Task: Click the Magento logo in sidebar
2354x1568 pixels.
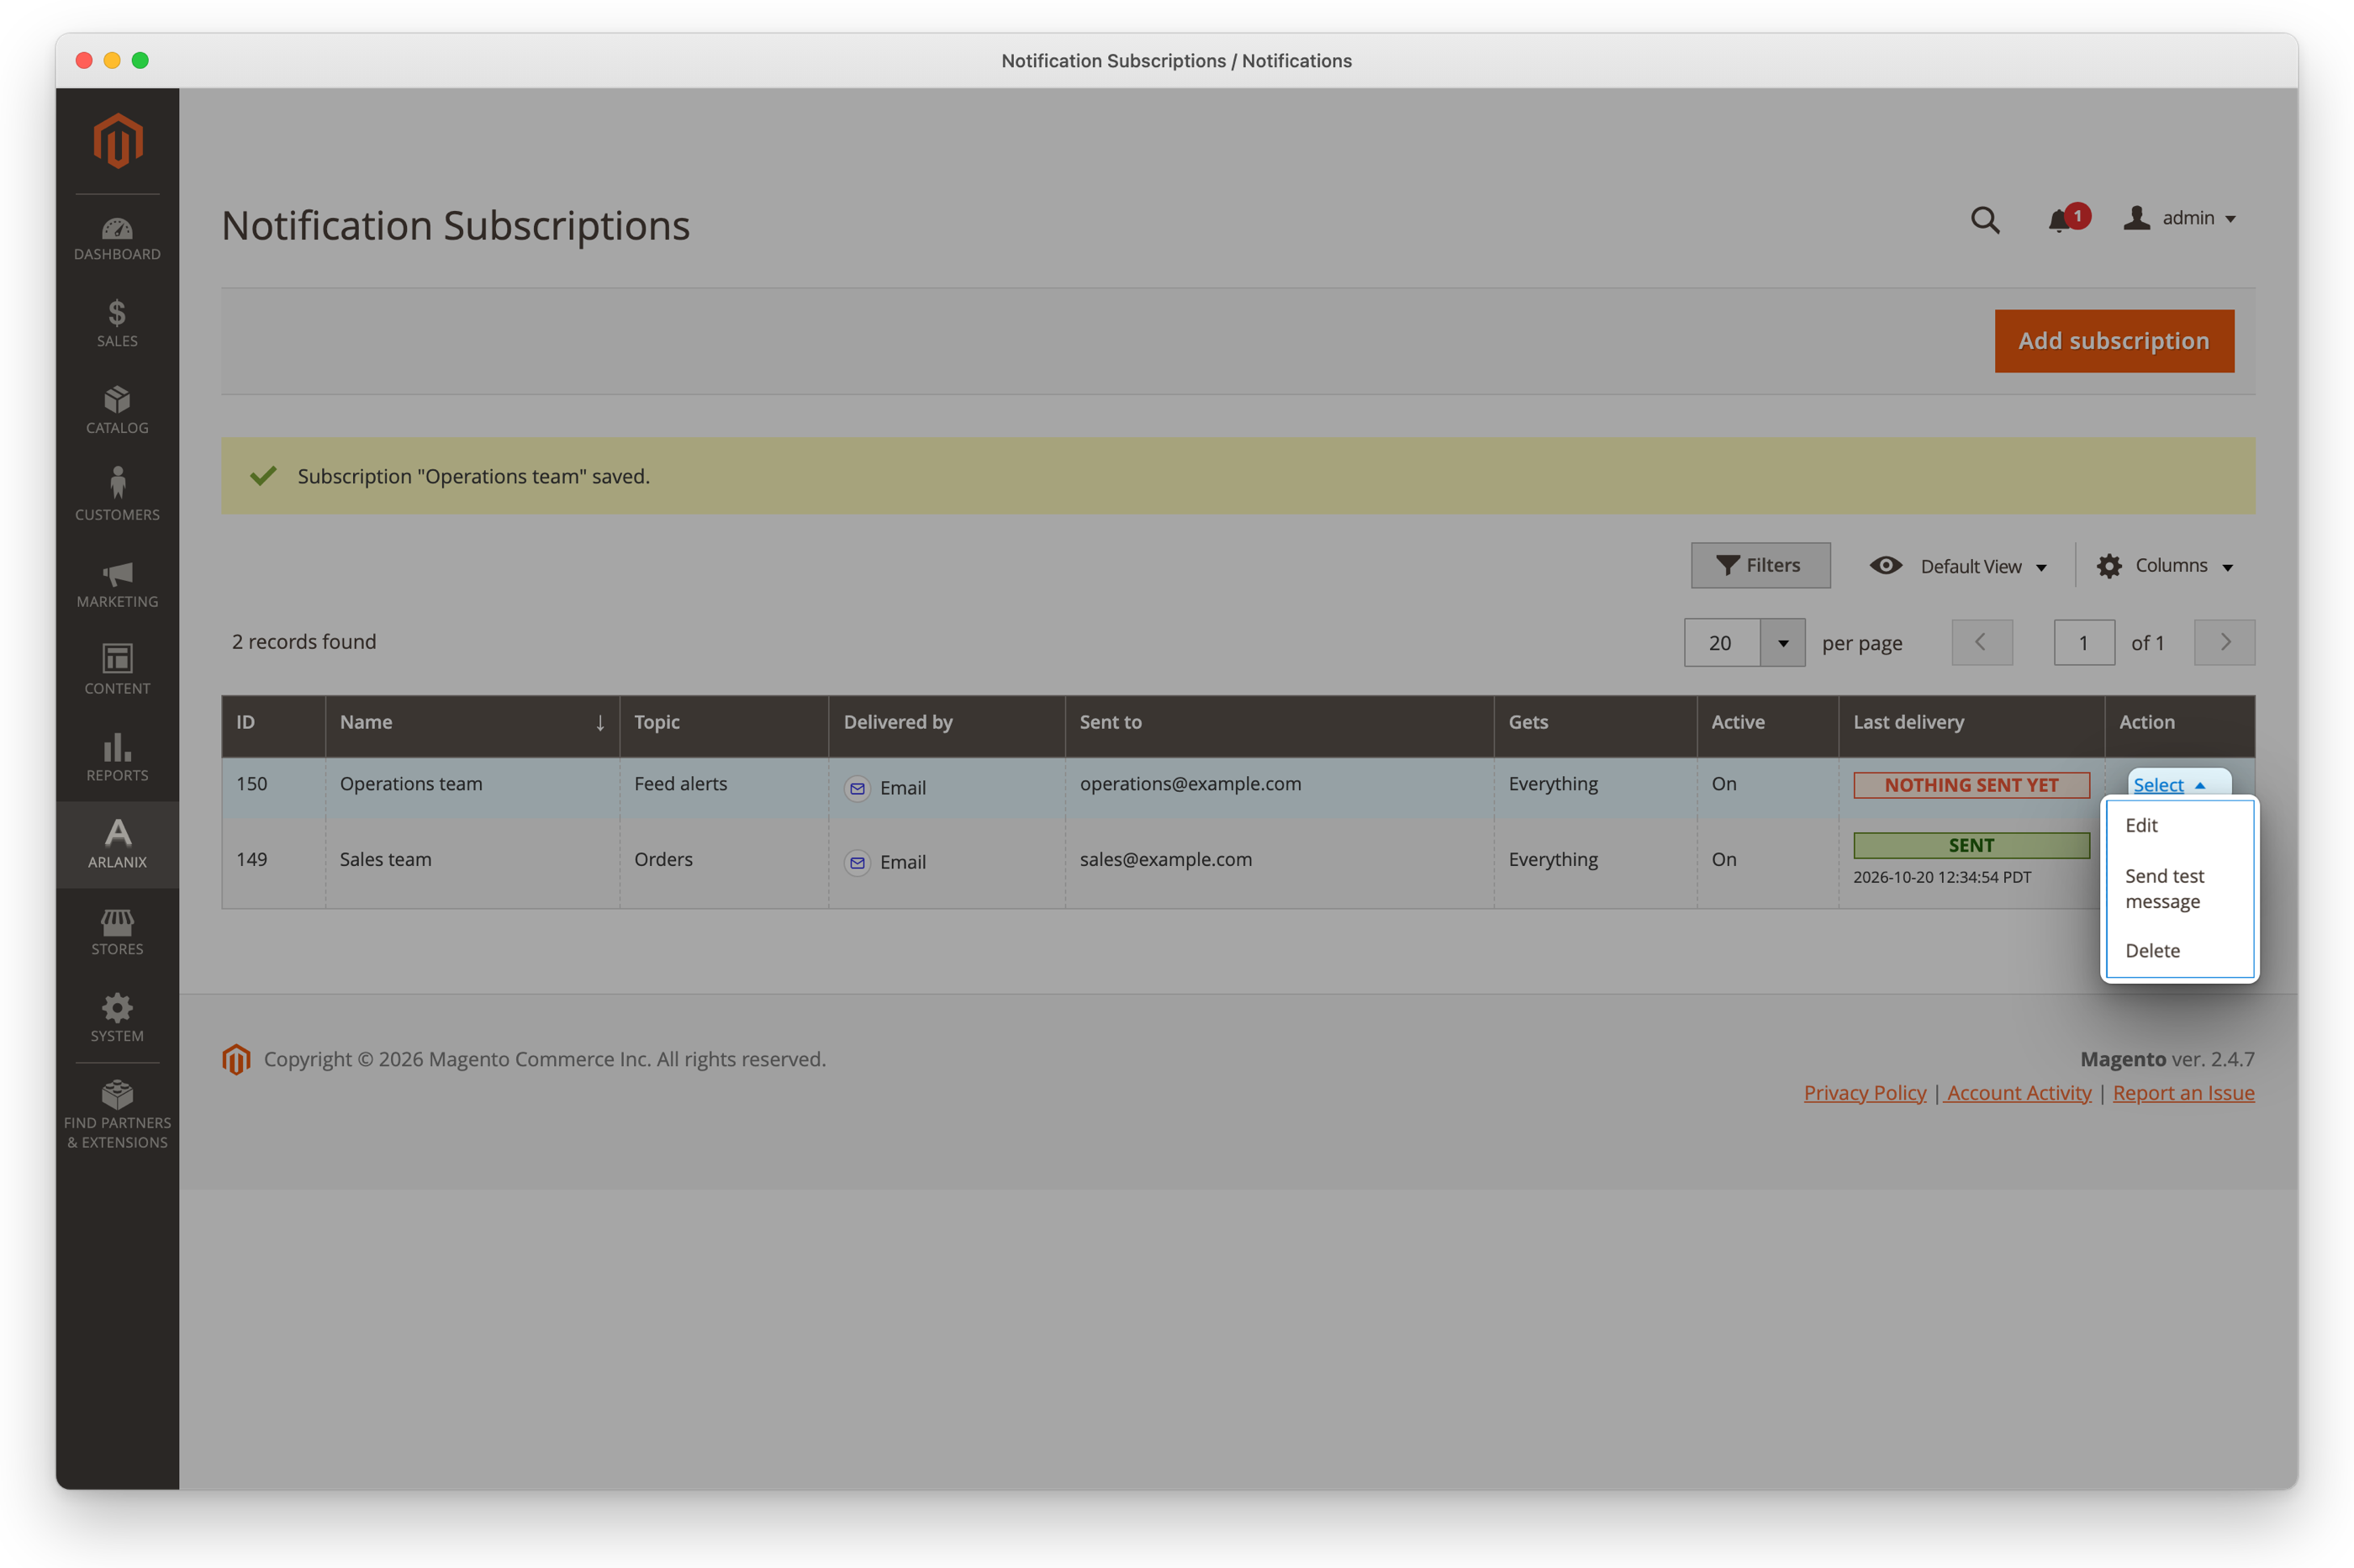Action: coord(117,140)
